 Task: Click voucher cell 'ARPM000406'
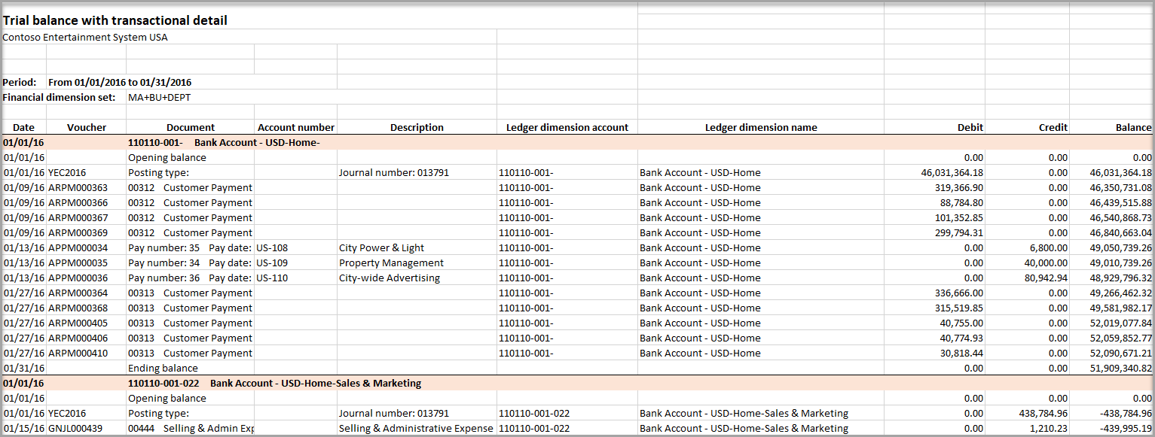click(x=78, y=338)
